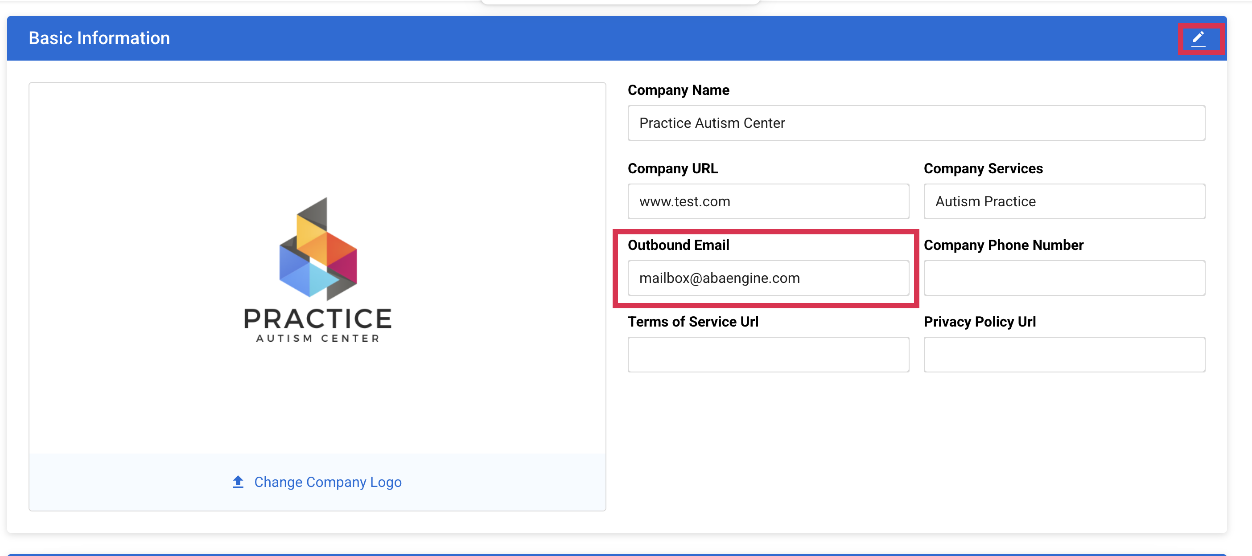Select the Privacy Policy Url input
Screen dimensions: 1252x556
(x=1064, y=355)
